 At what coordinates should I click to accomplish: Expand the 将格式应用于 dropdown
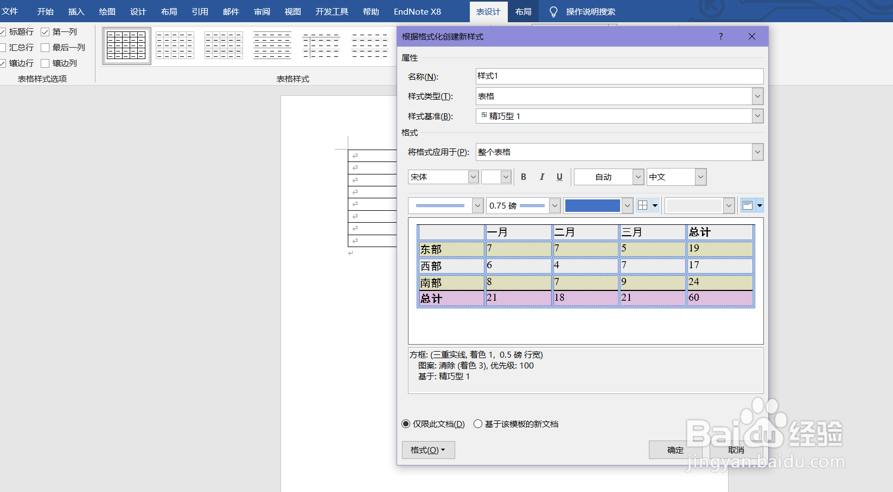(x=757, y=152)
